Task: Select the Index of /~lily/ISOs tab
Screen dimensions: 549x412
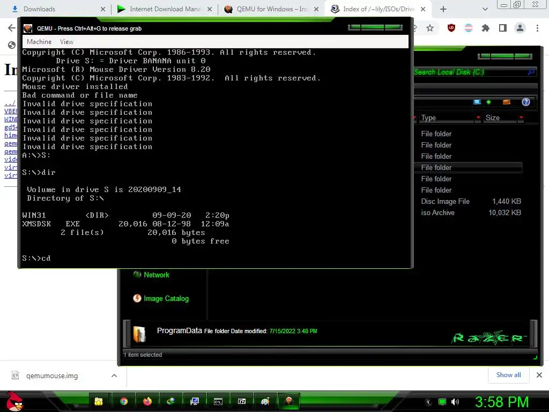Action: click(378, 9)
